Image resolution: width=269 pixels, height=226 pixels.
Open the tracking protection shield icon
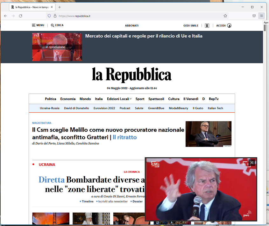(49, 16)
